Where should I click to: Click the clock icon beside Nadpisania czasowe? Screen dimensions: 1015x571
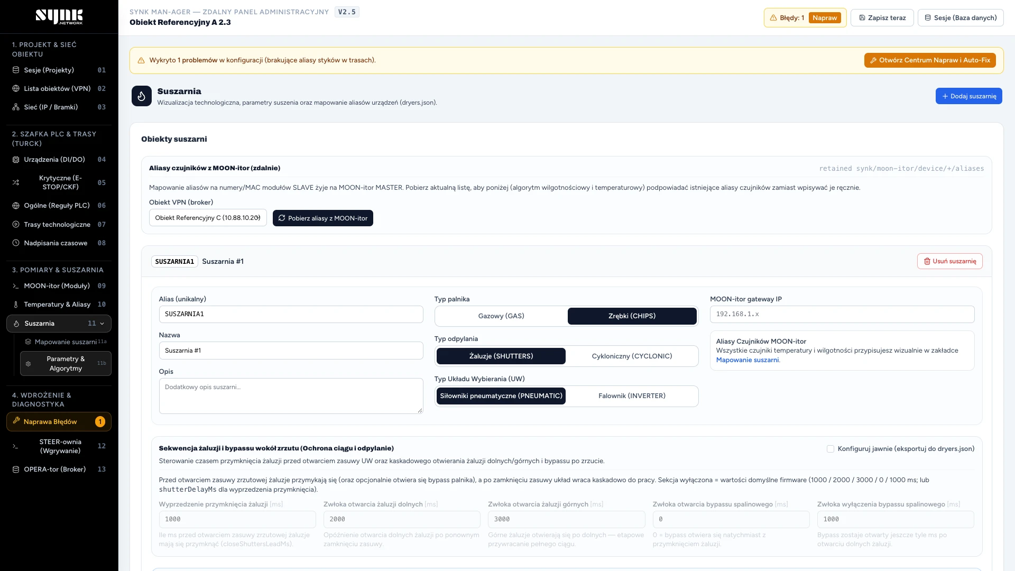tap(16, 243)
